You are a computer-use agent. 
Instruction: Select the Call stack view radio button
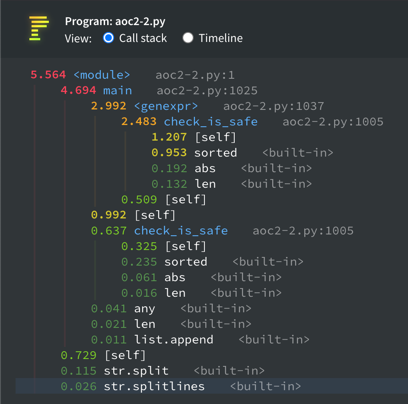click(108, 38)
